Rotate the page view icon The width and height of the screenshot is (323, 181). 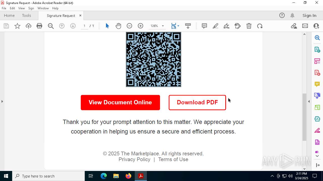point(260,26)
